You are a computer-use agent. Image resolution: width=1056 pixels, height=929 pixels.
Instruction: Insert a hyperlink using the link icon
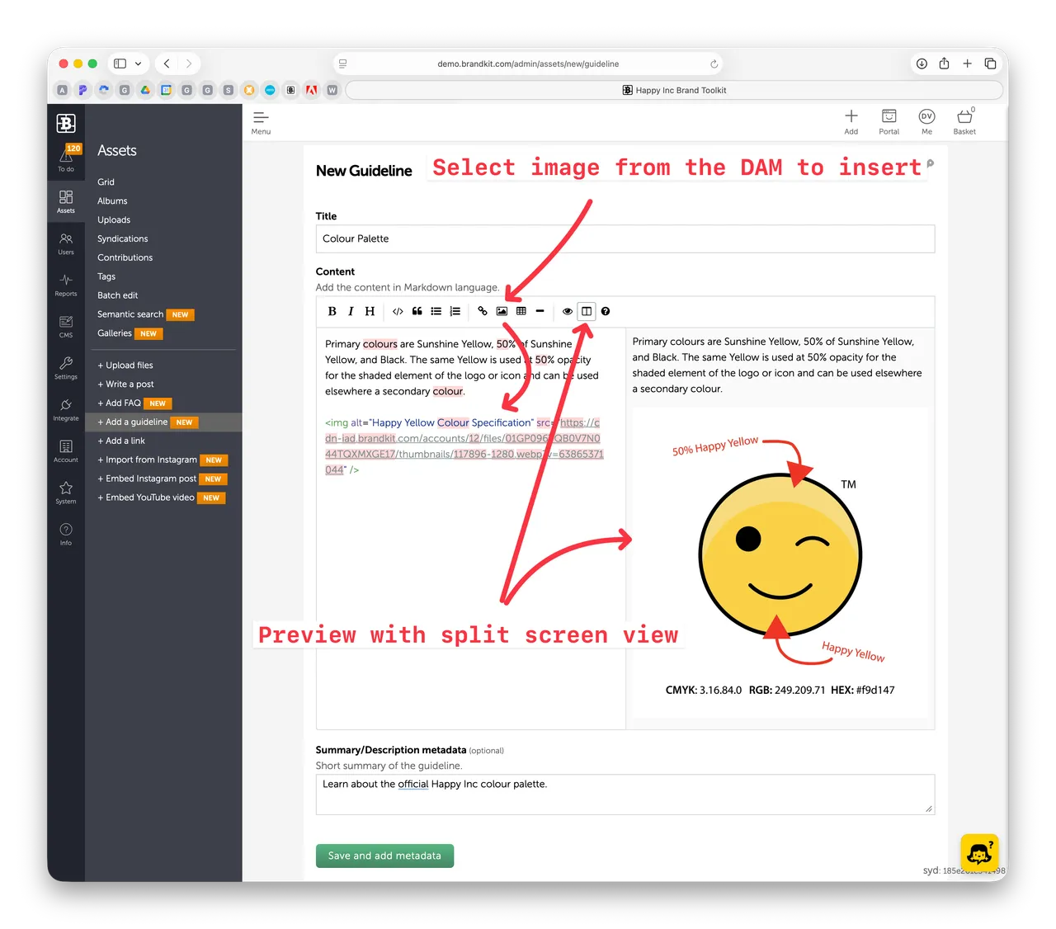[x=482, y=311]
